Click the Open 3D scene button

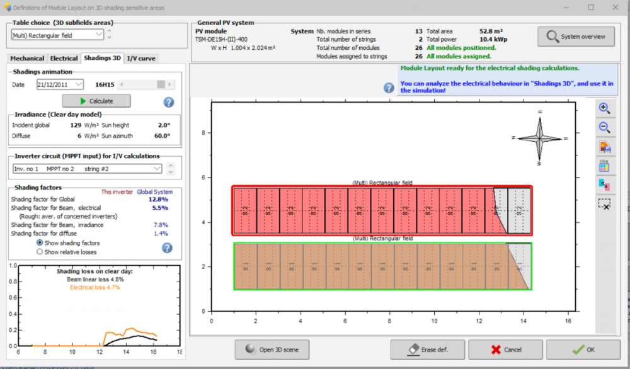click(x=272, y=349)
